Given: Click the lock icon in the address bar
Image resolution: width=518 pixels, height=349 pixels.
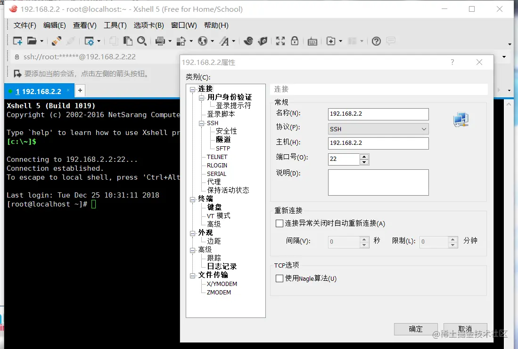Looking at the screenshot, I should (x=17, y=57).
